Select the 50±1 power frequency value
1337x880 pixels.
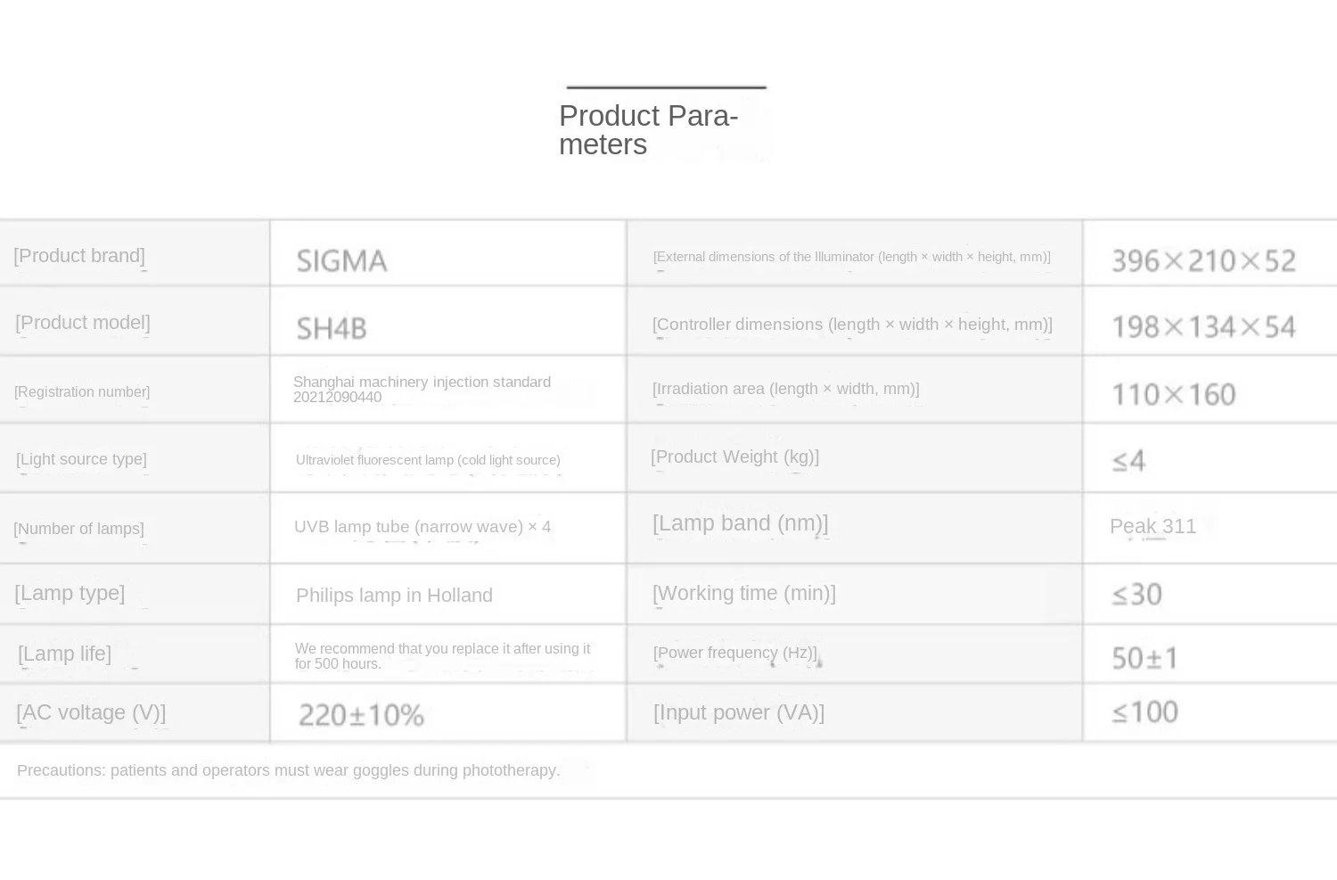(1145, 659)
